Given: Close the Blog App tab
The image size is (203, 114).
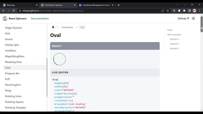Looking at the screenshot, I should (37, 5).
